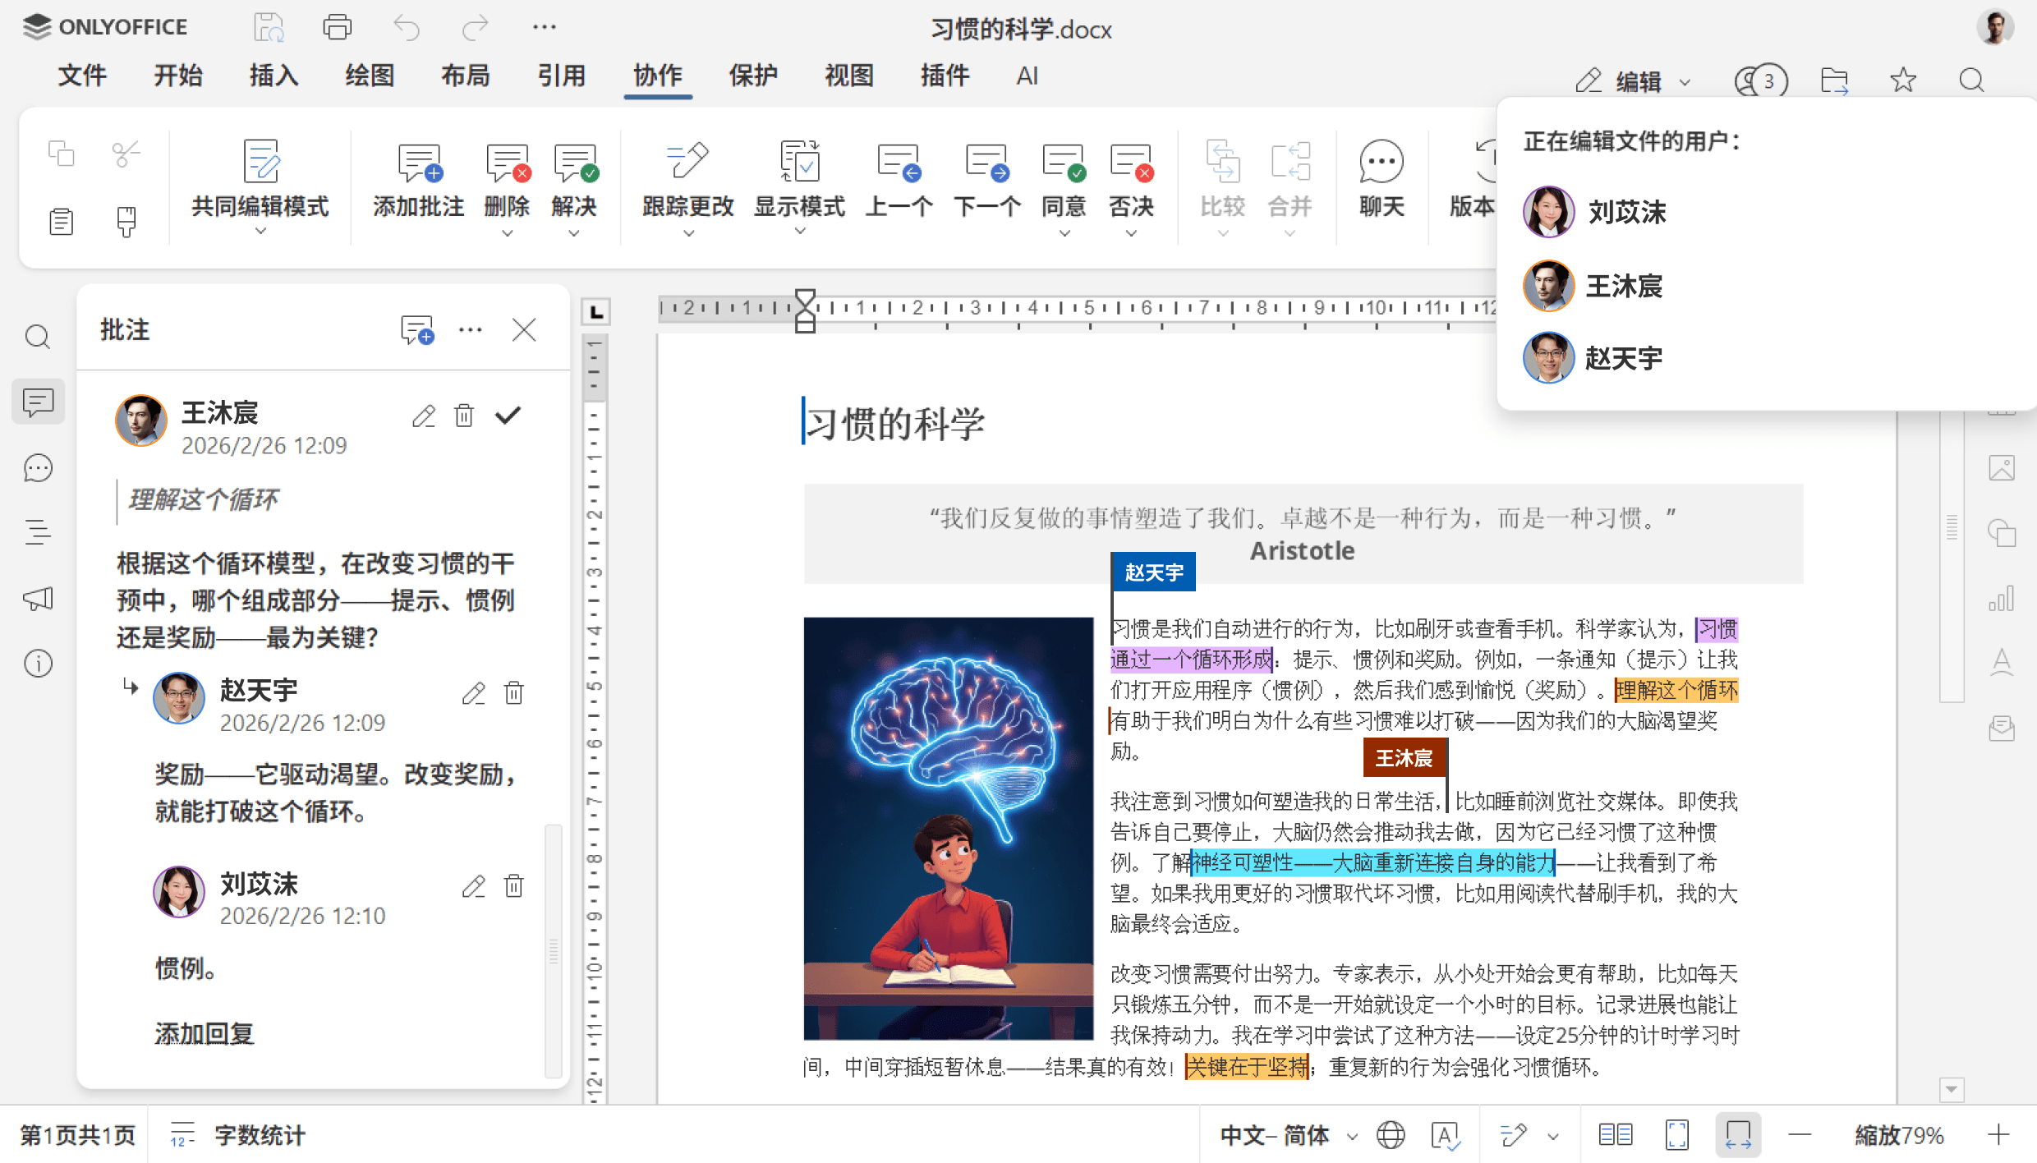The image size is (2037, 1163).
Task: Edit 赵天宇's comment with the pencil icon
Action: (x=474, y=693)
